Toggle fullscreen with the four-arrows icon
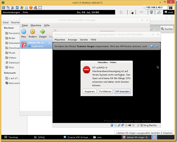The image size is (177, 142). pos(40,8)
